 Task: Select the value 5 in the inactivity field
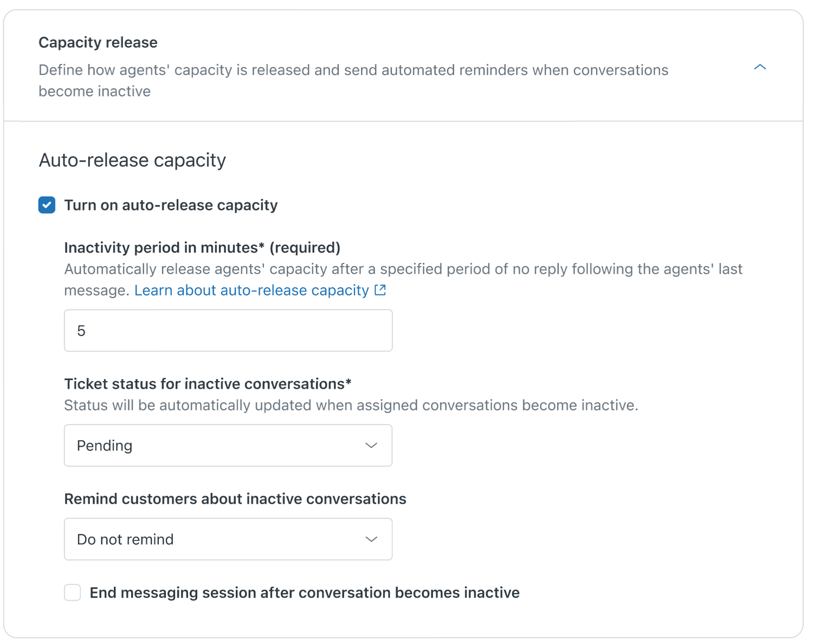tap(81, 330)
